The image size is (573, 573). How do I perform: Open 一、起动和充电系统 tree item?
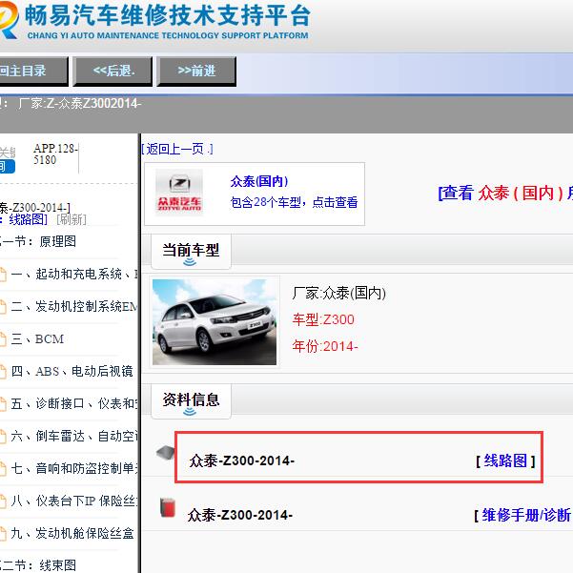(x=74, y=274)
